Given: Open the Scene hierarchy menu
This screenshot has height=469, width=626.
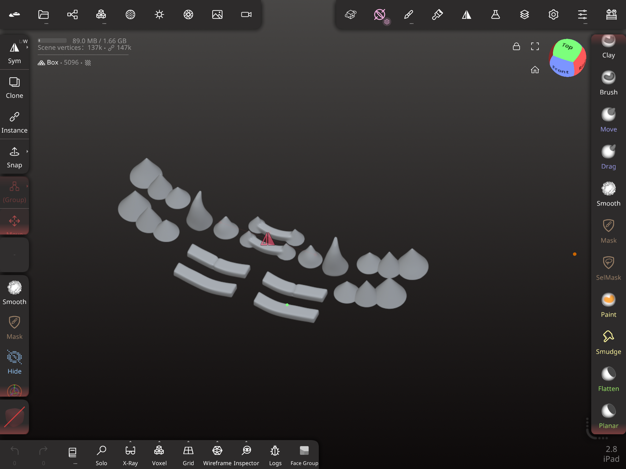Looking at the screenshot, I should [x=72, y=14].
